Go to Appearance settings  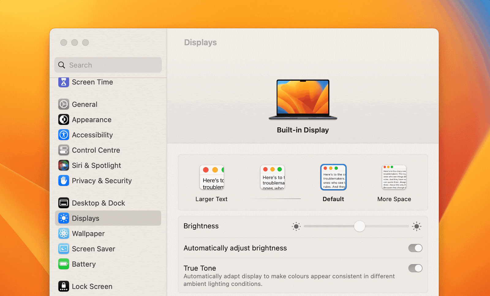[108, 120]
